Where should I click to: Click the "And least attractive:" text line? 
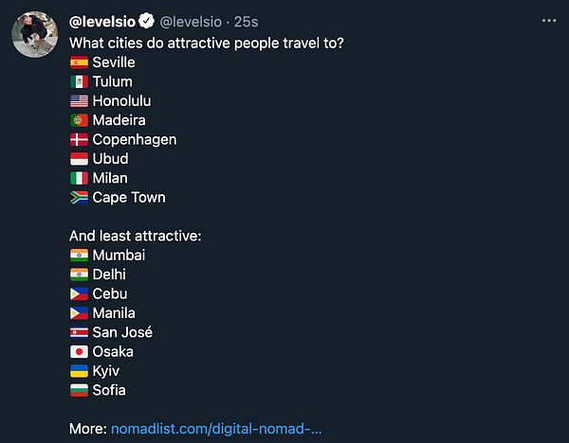pos(135,236)
